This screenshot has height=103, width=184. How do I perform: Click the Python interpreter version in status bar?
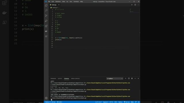tap(50, 102)
